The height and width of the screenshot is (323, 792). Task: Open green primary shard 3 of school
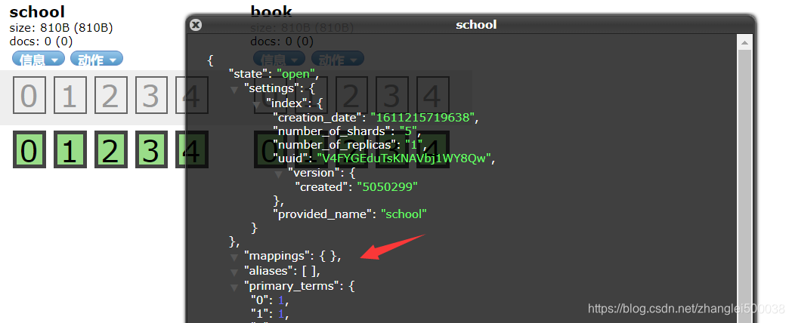[x=150, y=149]
